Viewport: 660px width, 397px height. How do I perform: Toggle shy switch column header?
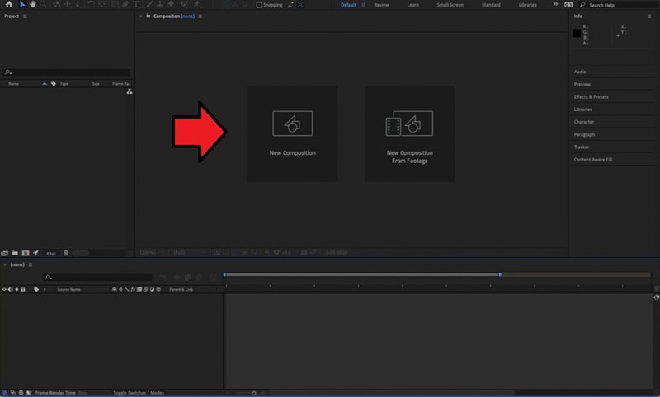click(x=114, y=289)
